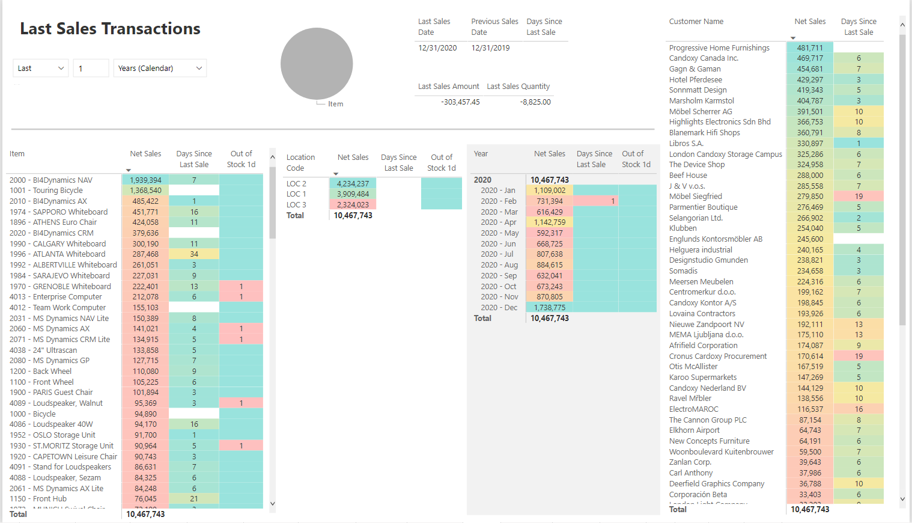Screen dimensions: 912x523
Task: Click Last Sales Quantity value -8,825.00
Action: 535,102
